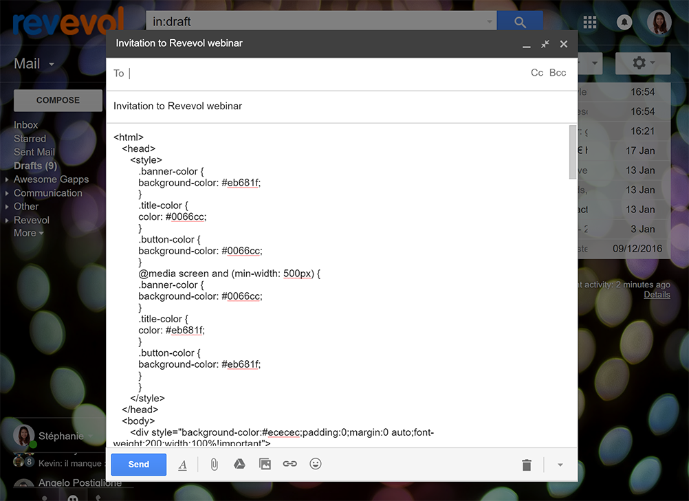Insert an emoticon into the message
689x501 pixels.
point(316,464)
